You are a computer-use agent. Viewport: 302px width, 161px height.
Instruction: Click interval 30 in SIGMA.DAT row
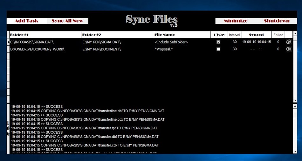[234, 42]
